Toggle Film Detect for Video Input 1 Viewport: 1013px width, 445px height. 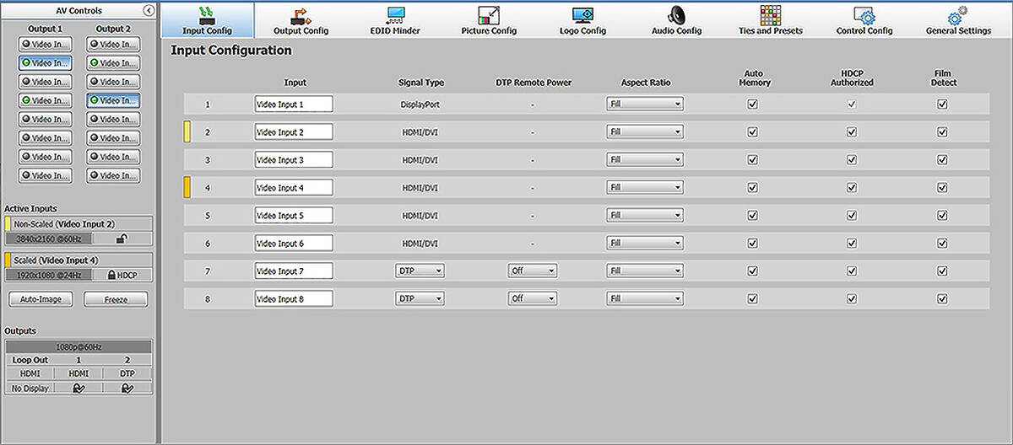942,105
